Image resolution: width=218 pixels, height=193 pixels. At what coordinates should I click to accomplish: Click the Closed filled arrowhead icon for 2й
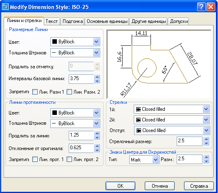coord(138,120)
